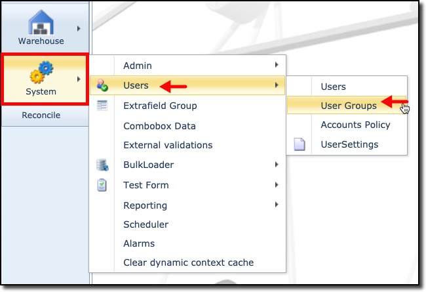Viewport: 426px width, 292px height.
Task: Open the Alarms menu item
Action: (139, 243)
